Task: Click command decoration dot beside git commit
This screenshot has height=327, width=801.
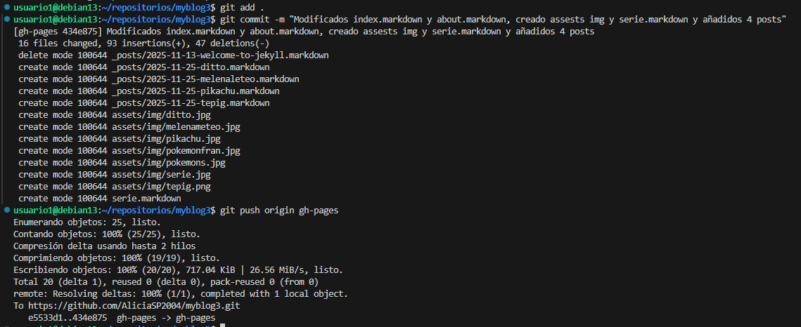Action: click(x=6, y=19)
